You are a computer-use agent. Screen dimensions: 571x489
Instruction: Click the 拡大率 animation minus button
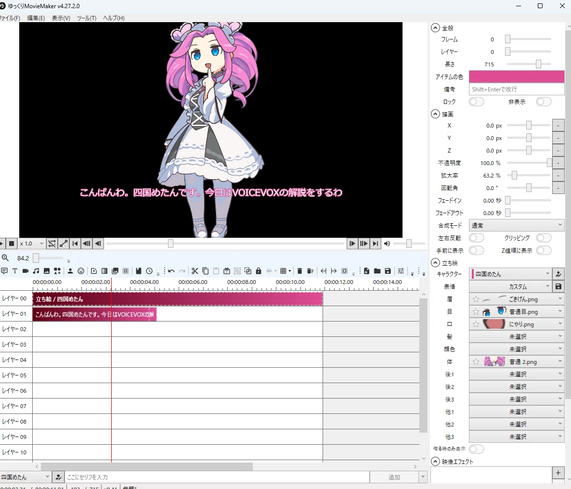558,176
